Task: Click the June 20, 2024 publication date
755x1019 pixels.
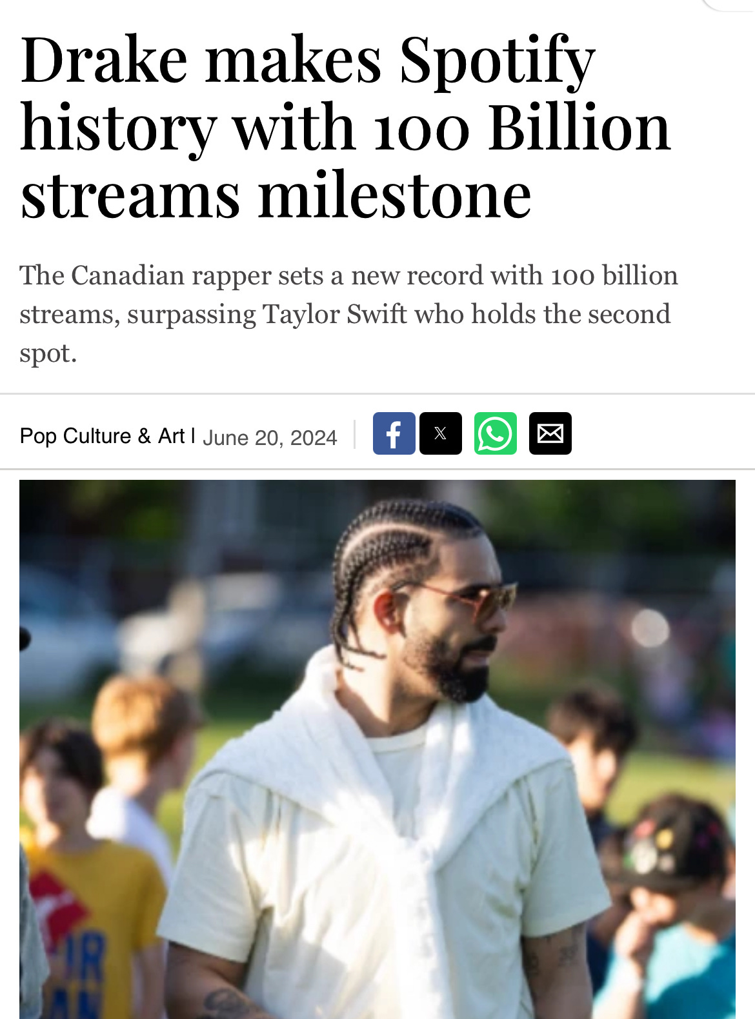Action: (270, 438)
